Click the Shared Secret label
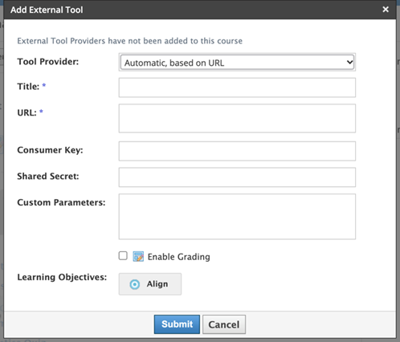 pyautogui.click(x=48, y=176)
